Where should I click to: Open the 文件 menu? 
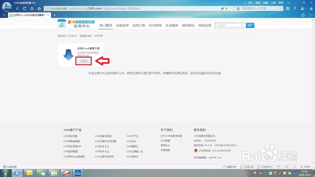click(x=250, y=3)
